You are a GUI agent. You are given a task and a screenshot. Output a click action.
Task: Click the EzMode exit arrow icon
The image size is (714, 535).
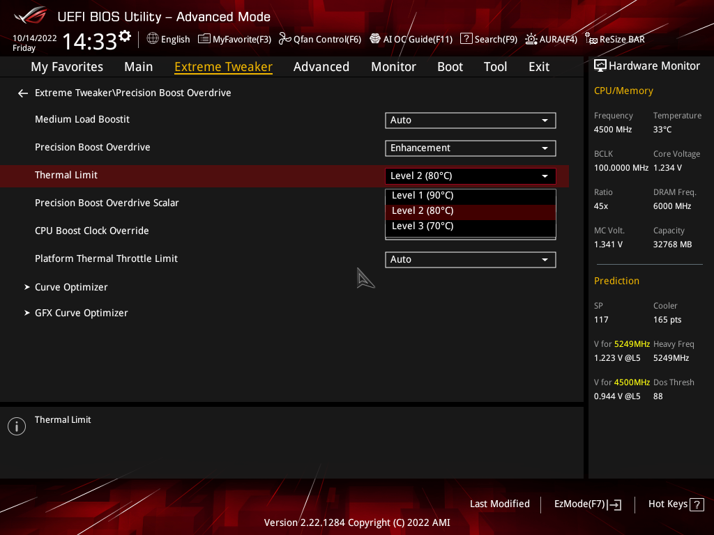(614, 504)
